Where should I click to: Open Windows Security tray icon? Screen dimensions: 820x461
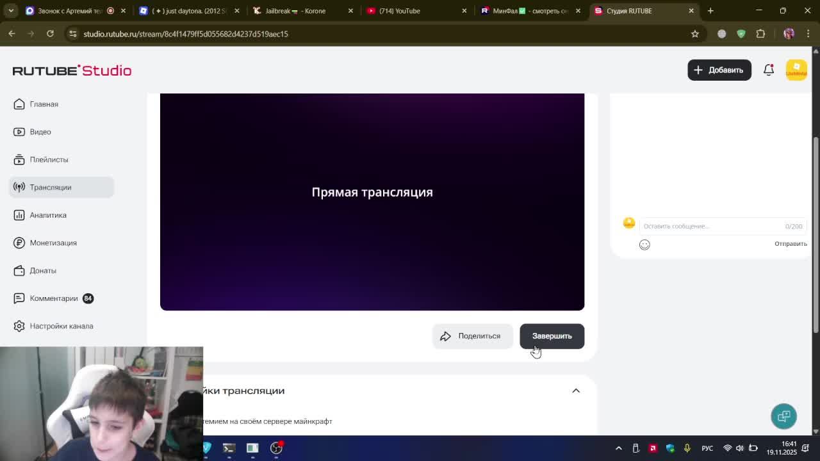point(670,448)
